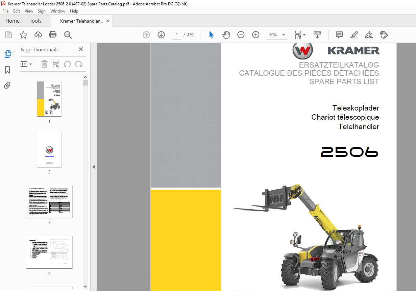The height and width of the screenshot is (291, 416).
Task: Open the Attachments paperclip panel
Action: [x=7, y=85]
